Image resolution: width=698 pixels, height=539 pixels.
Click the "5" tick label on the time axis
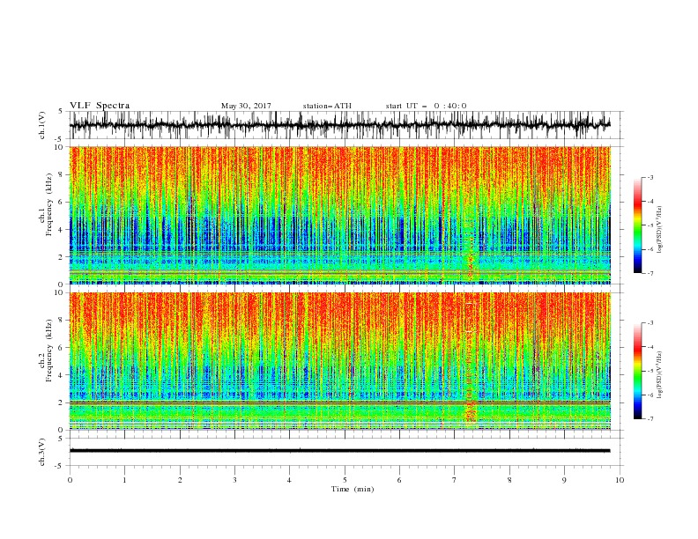pos(345,480)
